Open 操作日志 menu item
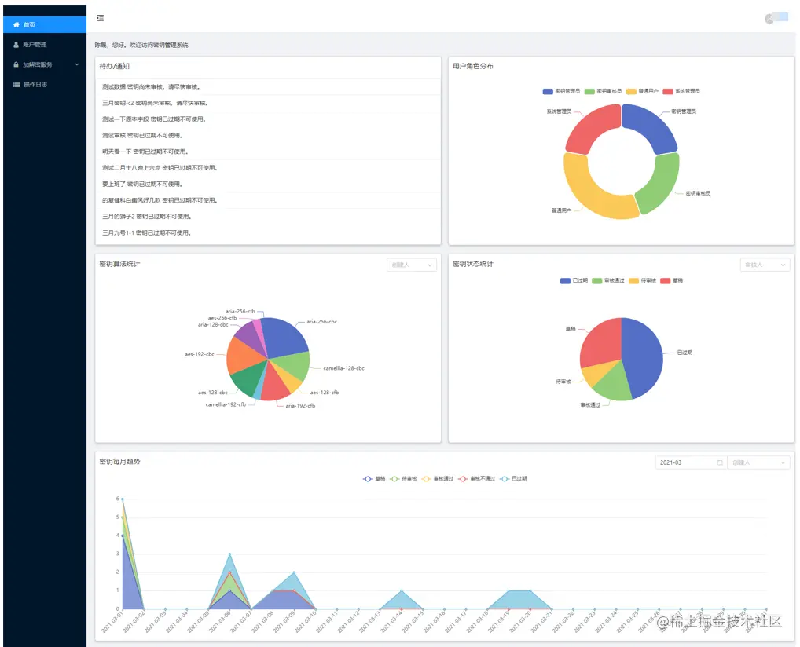The width and height of the screenshot is (800, 647). [x=45, y=85]
